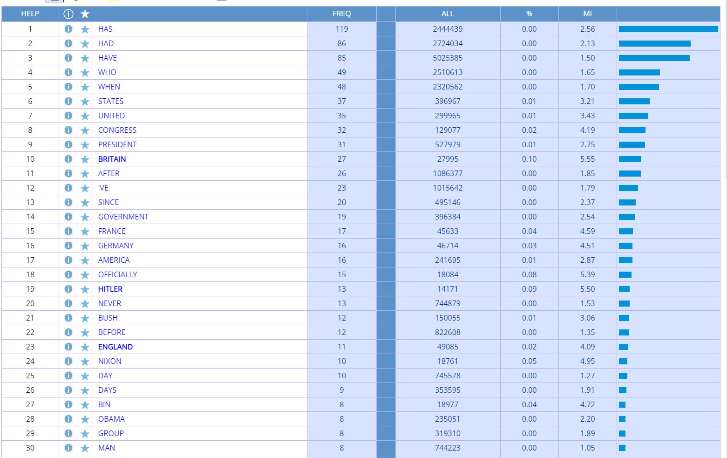Open the CONGRESS collocate link
The height and width of the screenshot is (458, 727).
[117, 130]
